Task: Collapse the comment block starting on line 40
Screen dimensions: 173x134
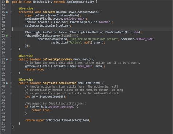Action: click(11, 86)
